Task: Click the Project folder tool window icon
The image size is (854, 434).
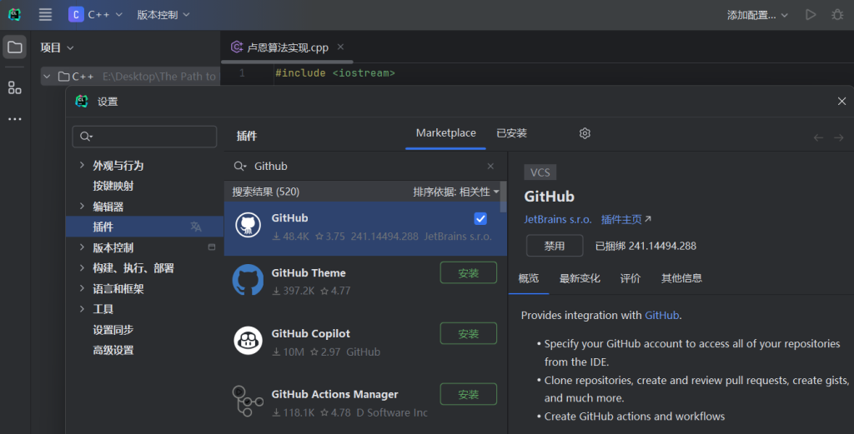Action: pyautogui.click(x=14, y=47)
